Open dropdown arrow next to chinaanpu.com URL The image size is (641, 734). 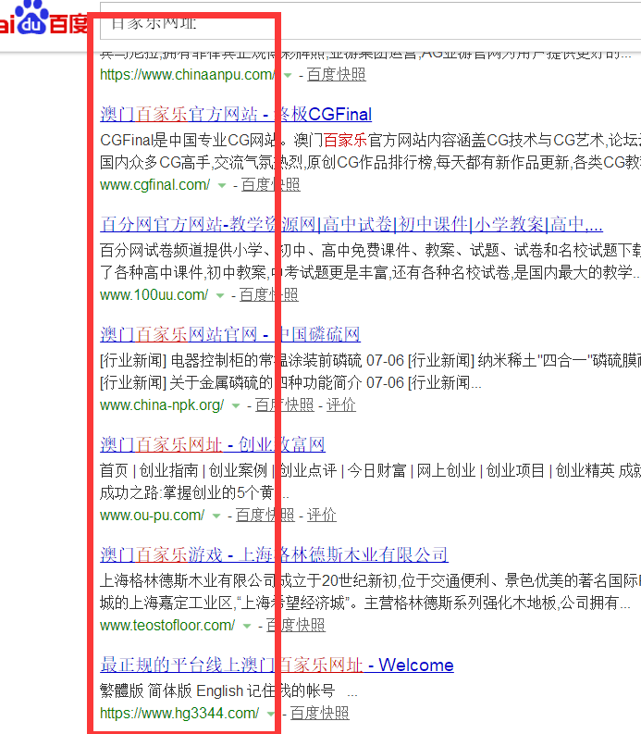(x=288, y=75)
